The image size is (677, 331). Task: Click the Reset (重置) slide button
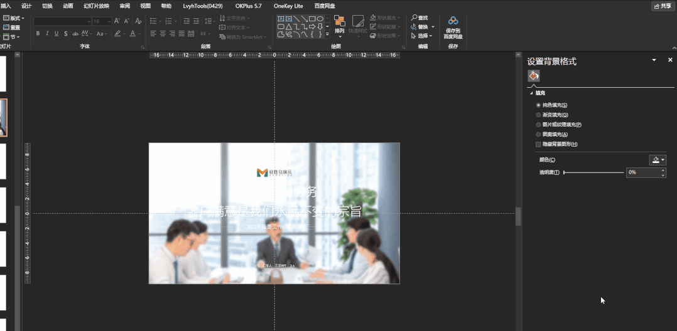(12, 28)
